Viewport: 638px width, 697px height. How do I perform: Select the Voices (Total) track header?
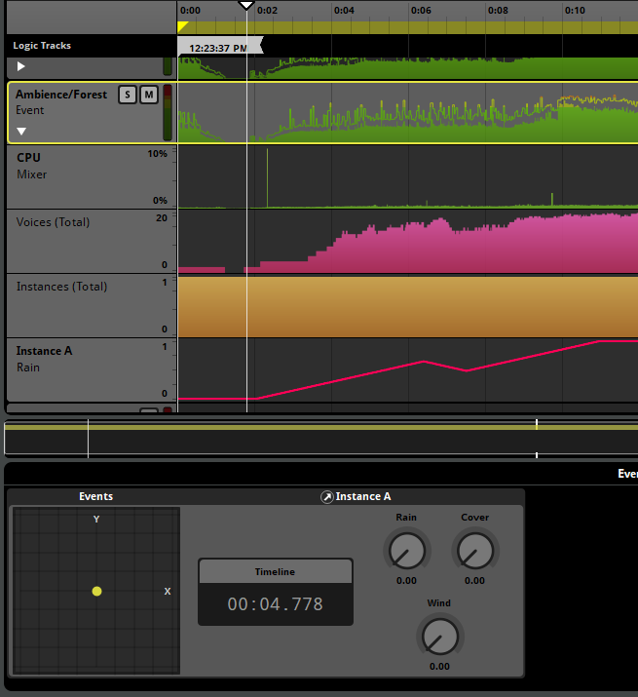point(78,241)
